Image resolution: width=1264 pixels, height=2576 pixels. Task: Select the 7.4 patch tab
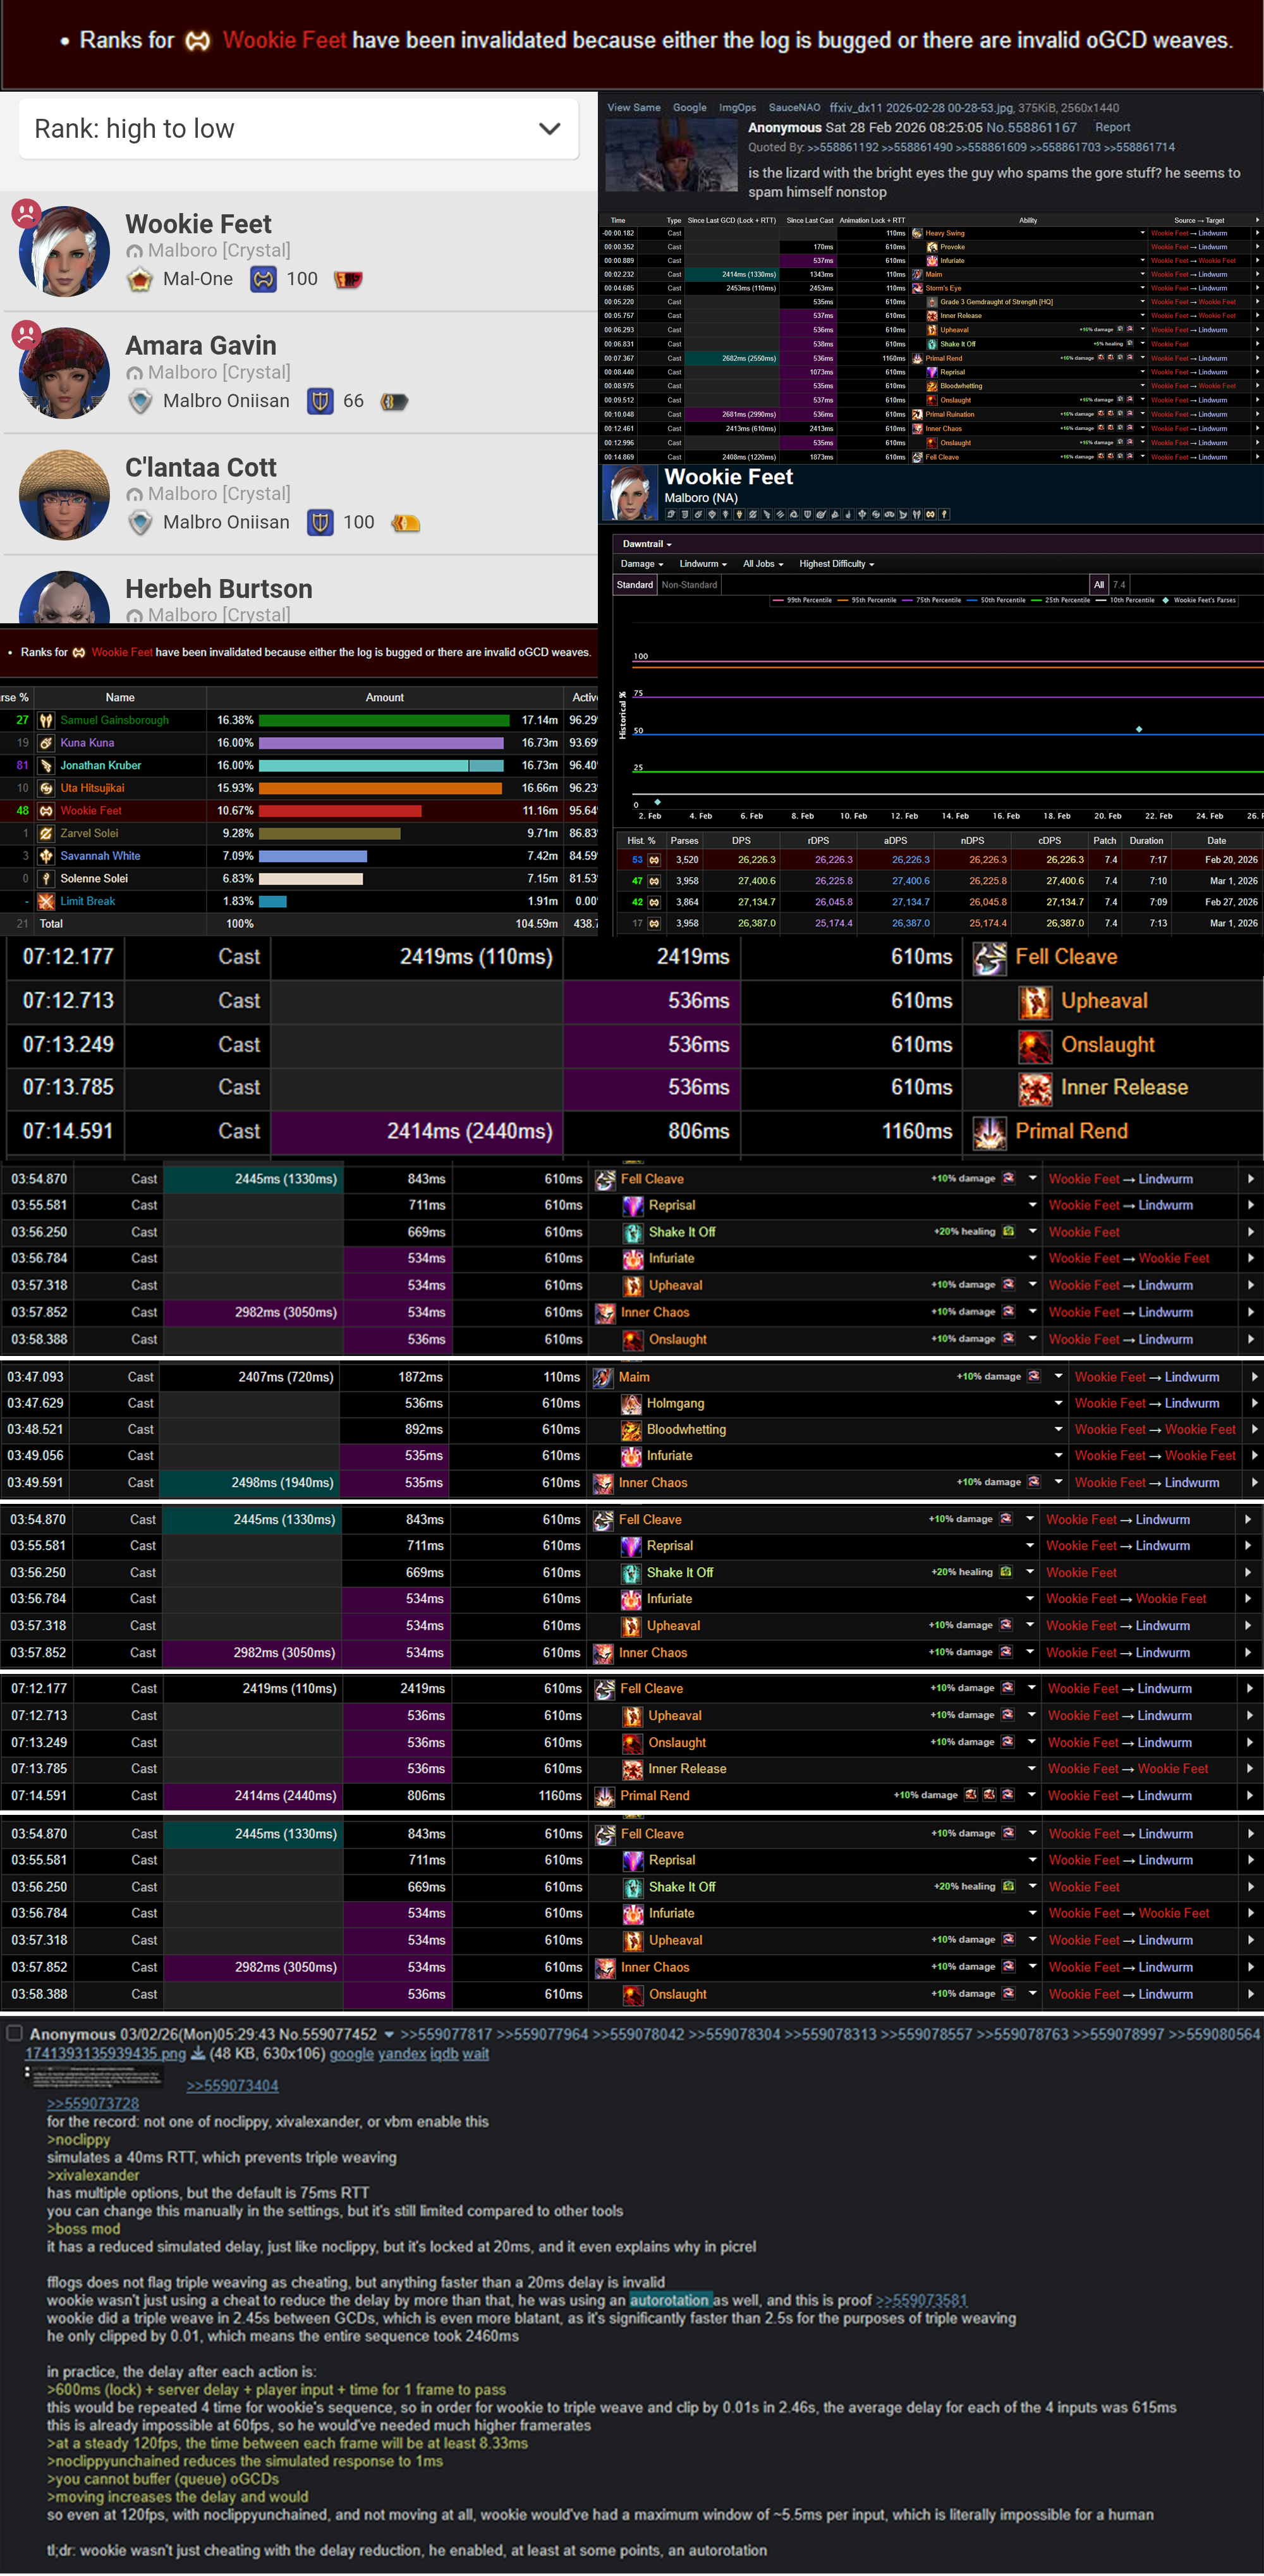(1119, 585)
